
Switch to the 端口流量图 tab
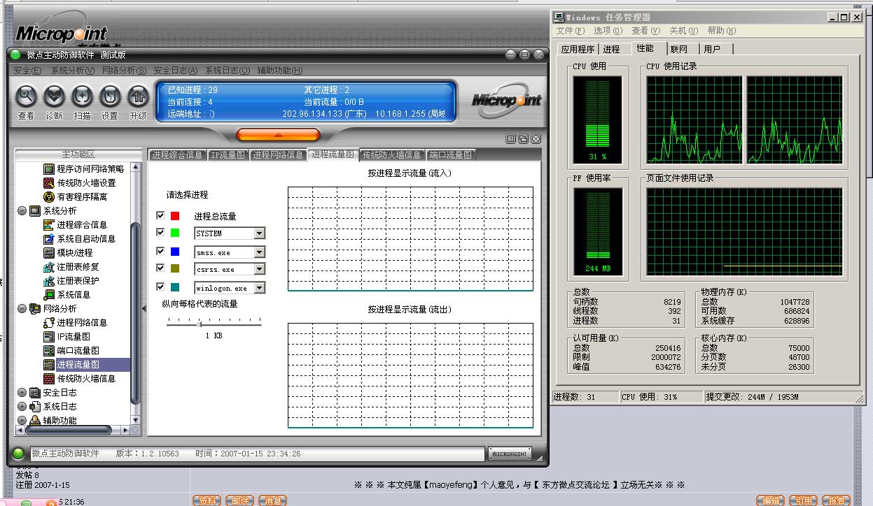click(x=451, y=155)
